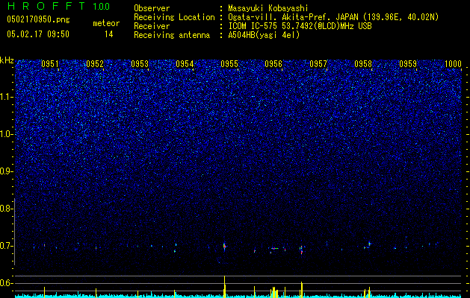The width and height of the screenshot is (470, 298).
Task: Click the meteor label text
Action: point(106,23)
